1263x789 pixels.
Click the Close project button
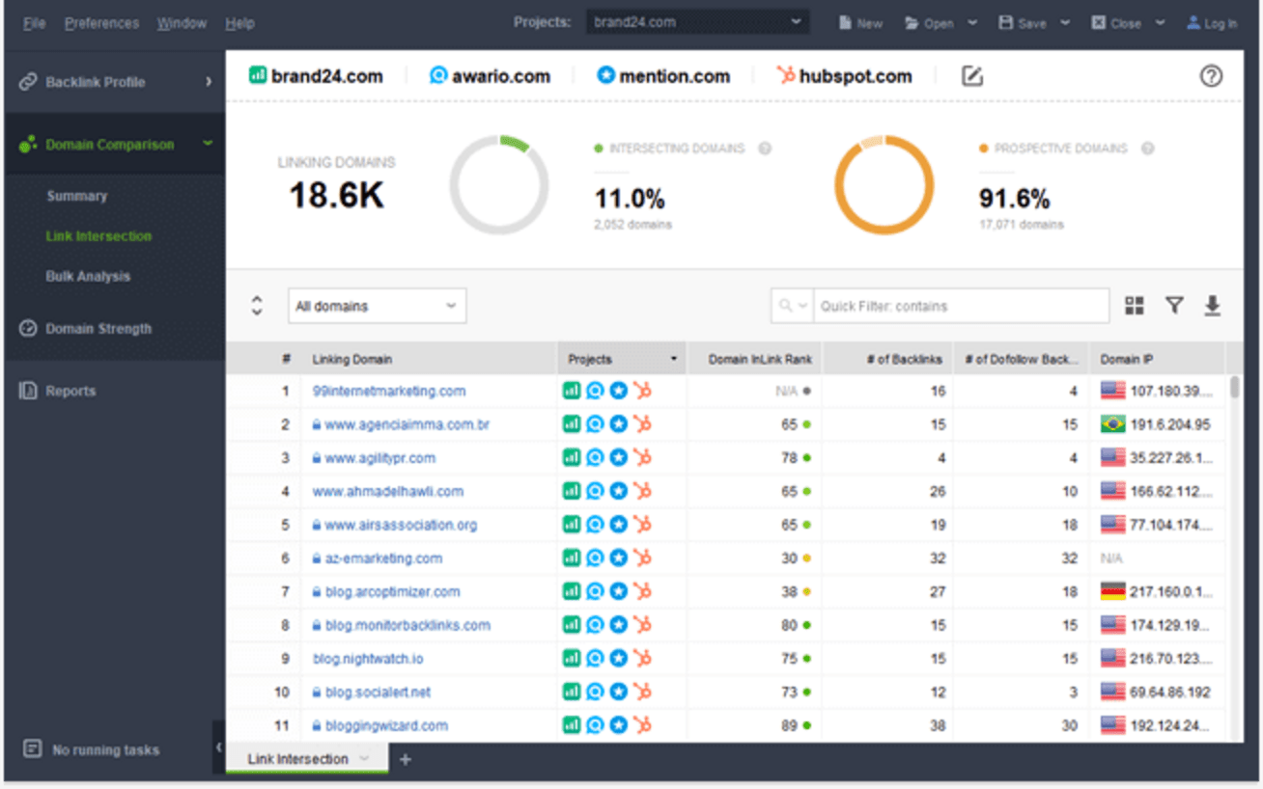point(1115,23)
